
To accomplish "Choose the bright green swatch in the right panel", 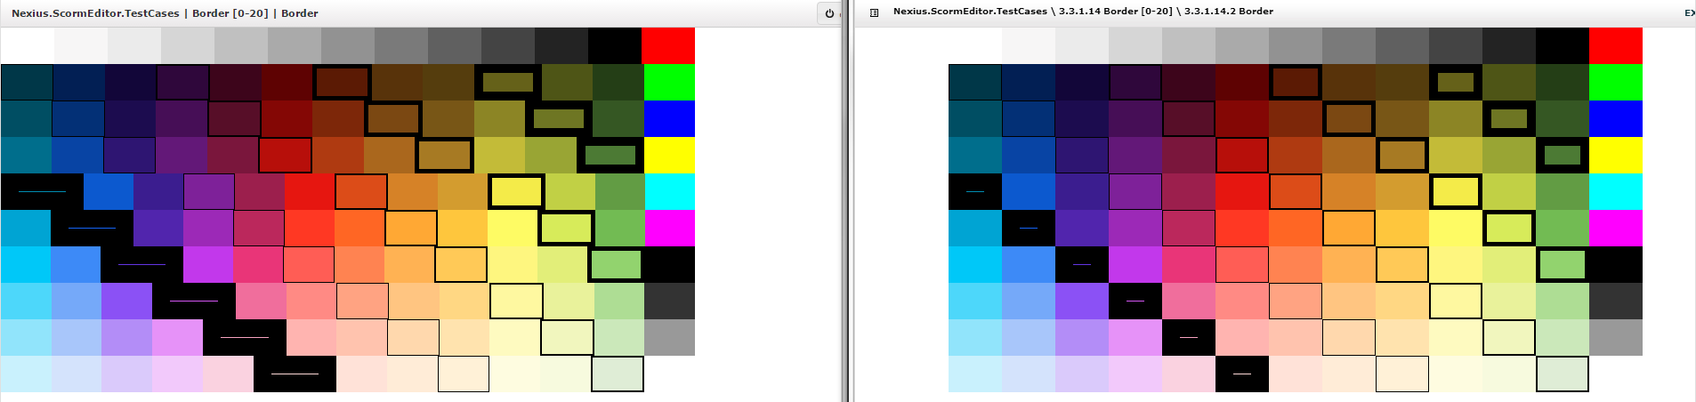I will (1616, 82).
